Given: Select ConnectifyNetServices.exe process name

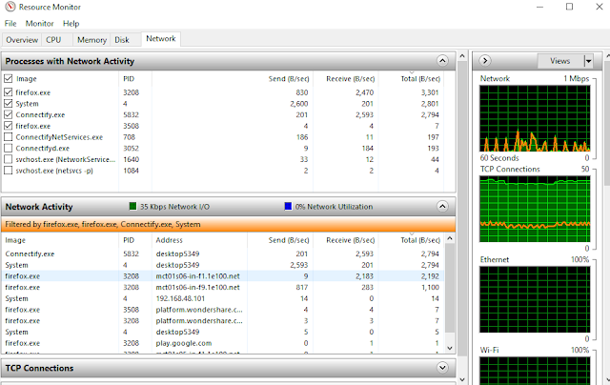Looking at the screenshot, I should pyautogui.click(x=59, y=137).
